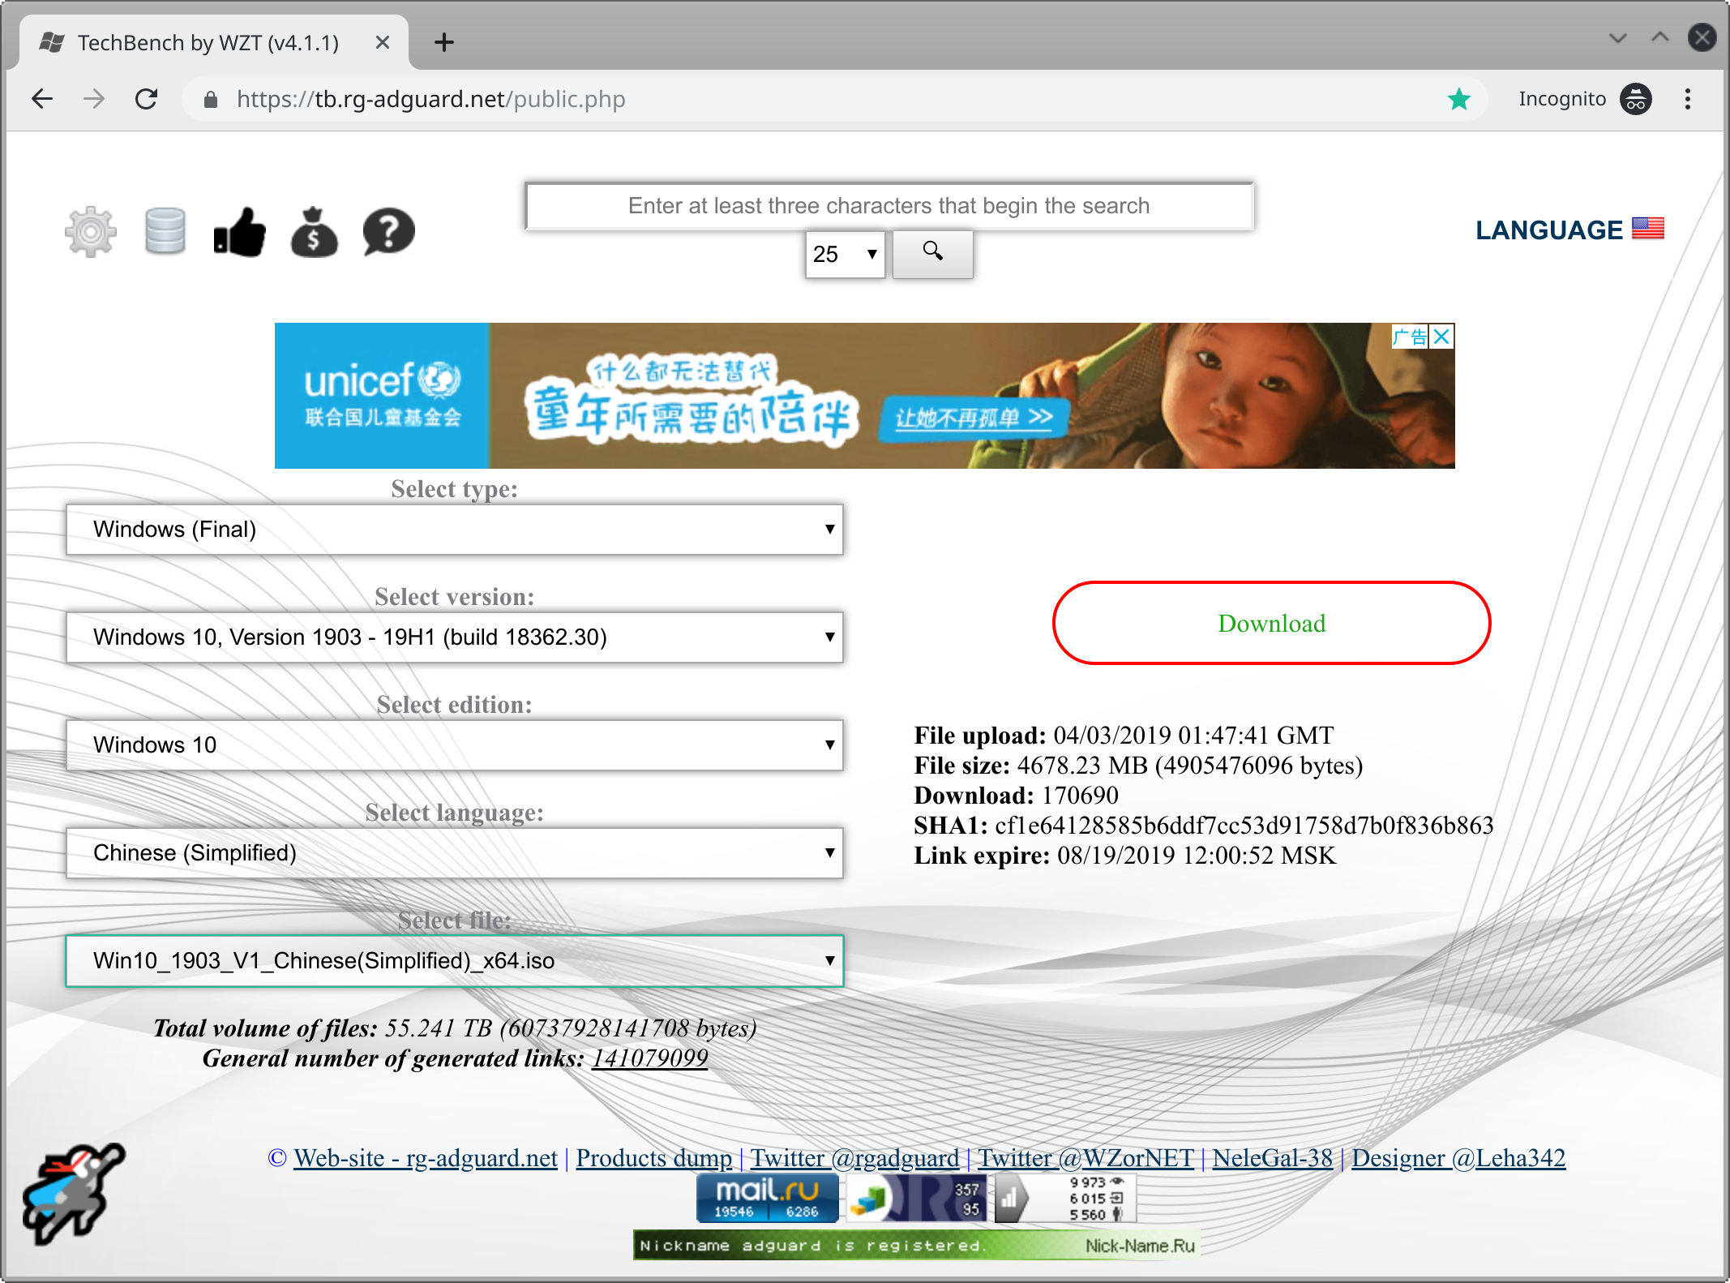Go back to previous page
This screenshot has width=1730, height=1283.
42,99
